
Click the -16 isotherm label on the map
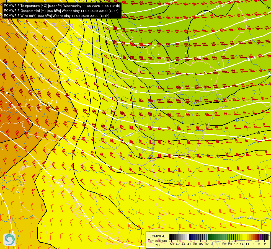tap(205, 124)
